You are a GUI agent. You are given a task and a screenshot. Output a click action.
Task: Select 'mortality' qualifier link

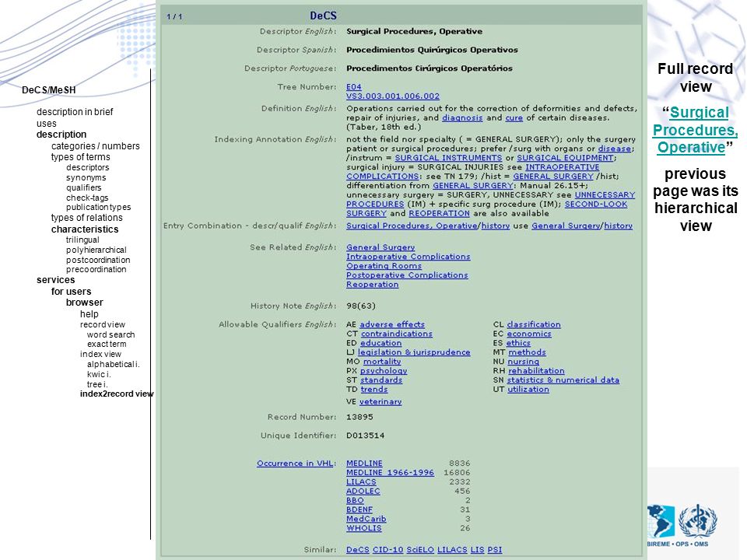click(x=381, y=362)
